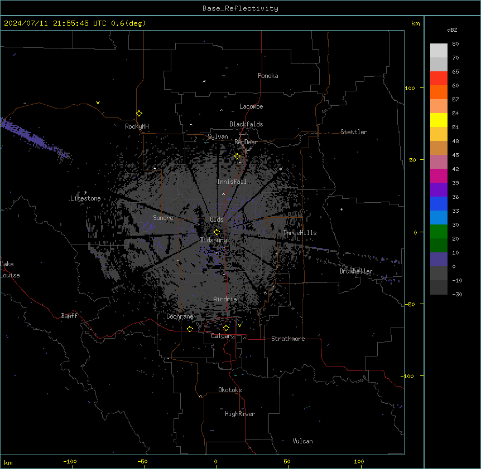Pick the magenta 39–42 dBZ legend swatch
The height and width of the screenshot is (469, 481).
pos(439,175)
